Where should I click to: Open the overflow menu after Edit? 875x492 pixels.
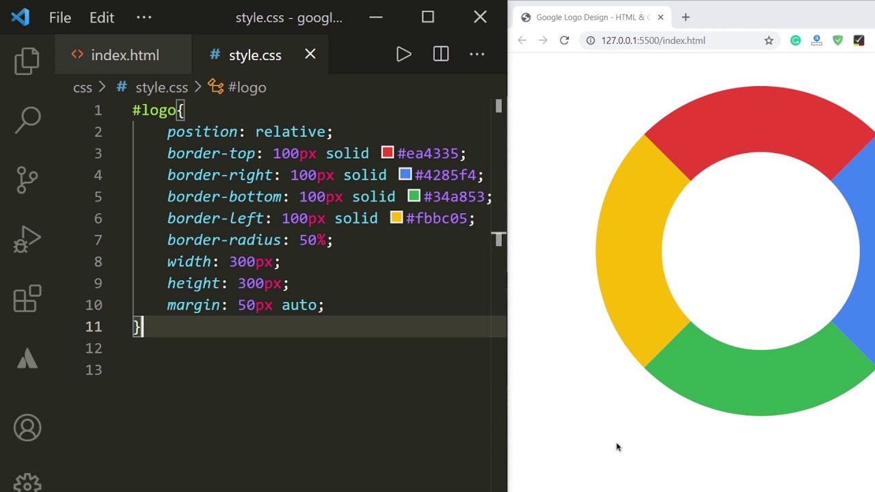click(144, 18)
